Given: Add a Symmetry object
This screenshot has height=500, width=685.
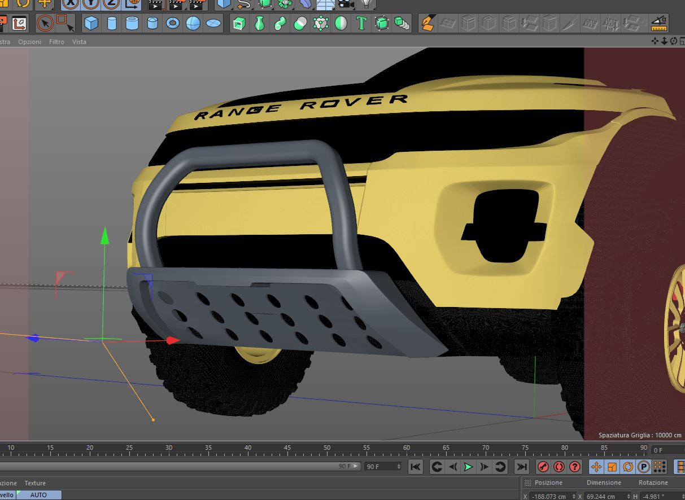Looking at the screenshot, I should [341, 24].
